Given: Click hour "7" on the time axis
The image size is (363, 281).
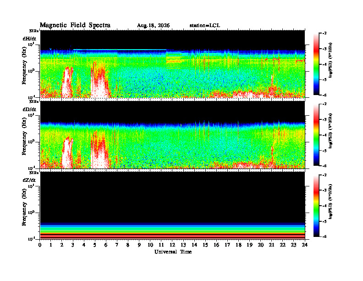Looking at the screenshot, I should pyautogui.click(x=117, y=245).
